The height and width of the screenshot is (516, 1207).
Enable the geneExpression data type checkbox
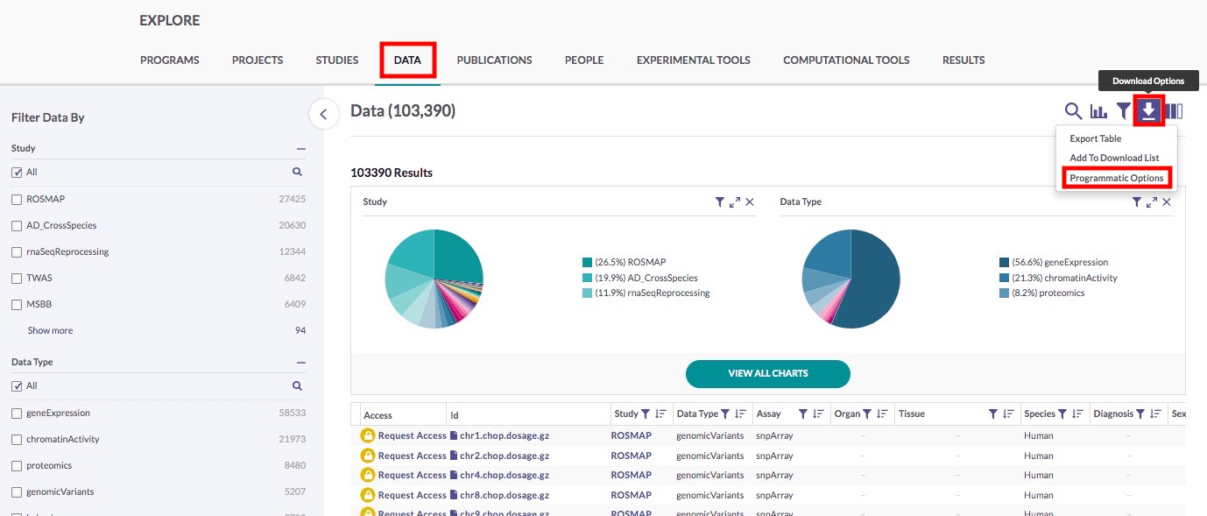(17, 414)
